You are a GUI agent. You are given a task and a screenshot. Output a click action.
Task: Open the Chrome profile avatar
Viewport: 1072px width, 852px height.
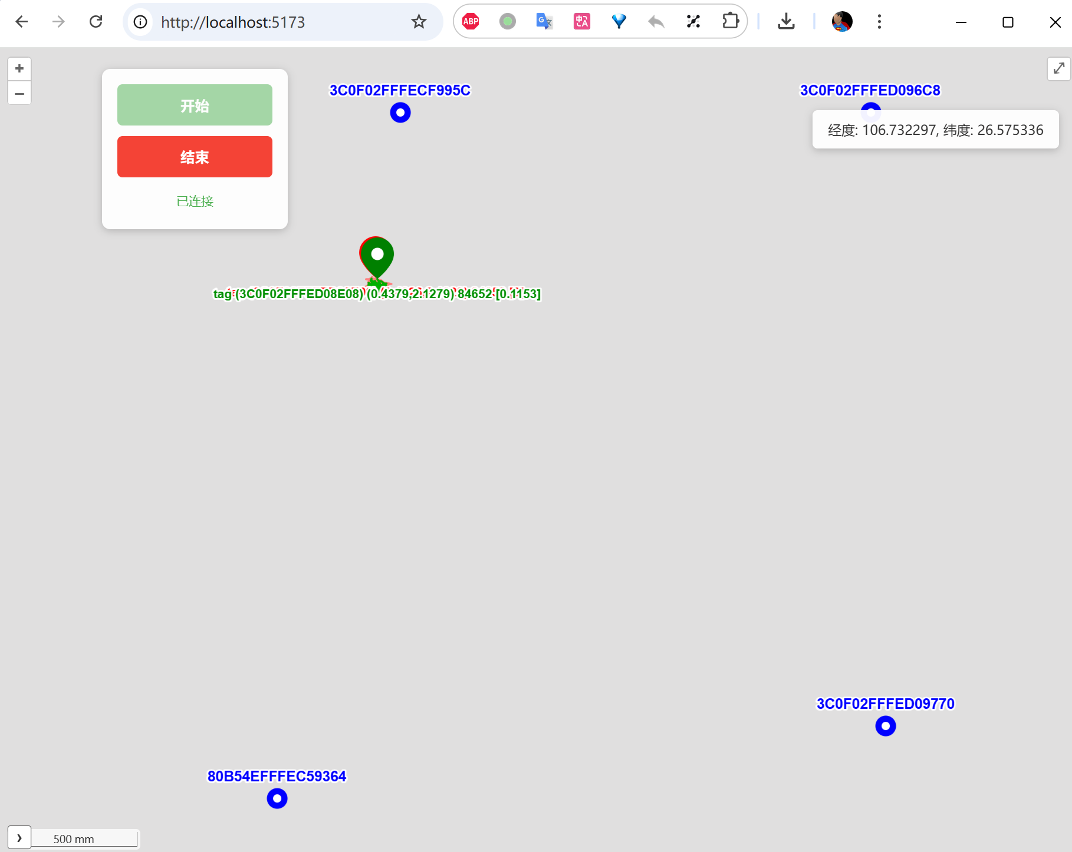click(x=841, y=22)
